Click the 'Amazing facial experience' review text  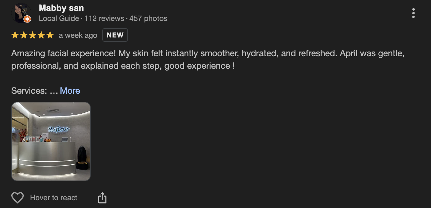click(64, 53)
